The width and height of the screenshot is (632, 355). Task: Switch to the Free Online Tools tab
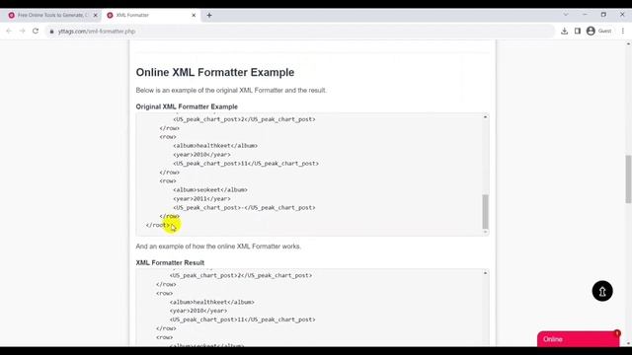(51, 15)
